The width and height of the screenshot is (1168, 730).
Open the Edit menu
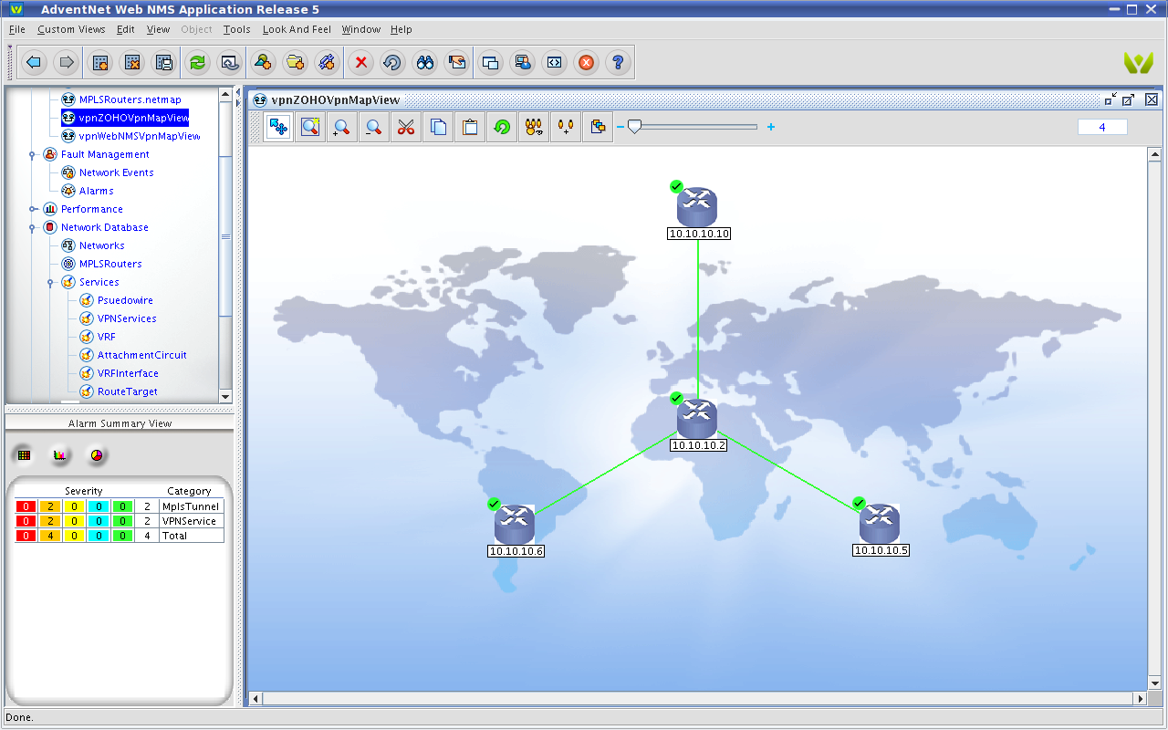coord(125,29)
